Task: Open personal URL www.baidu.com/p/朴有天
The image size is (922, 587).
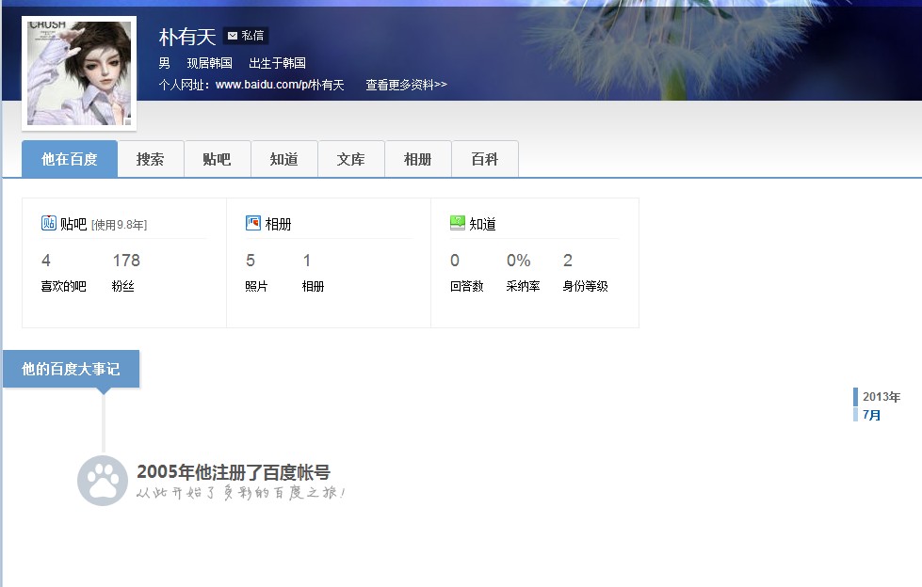Action: pos(280,85)
